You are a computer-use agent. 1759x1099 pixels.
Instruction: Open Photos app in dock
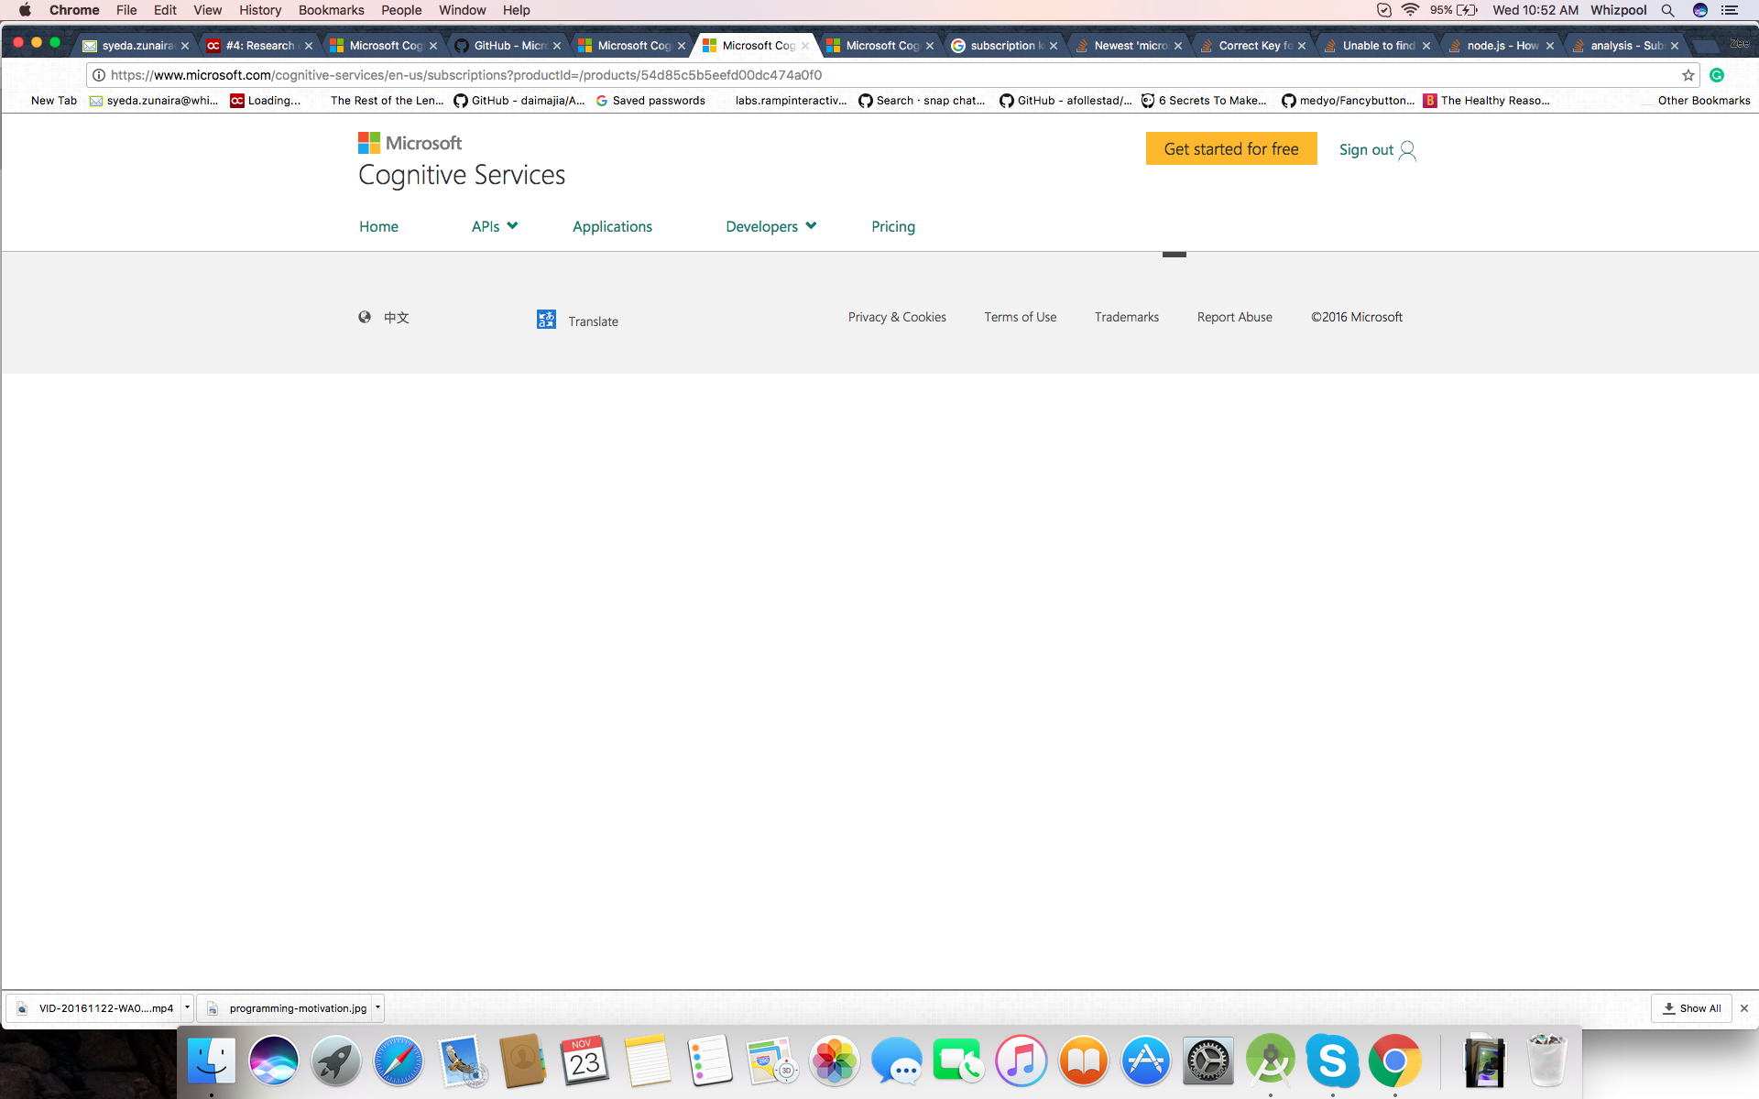click(x=835, y=1061)
